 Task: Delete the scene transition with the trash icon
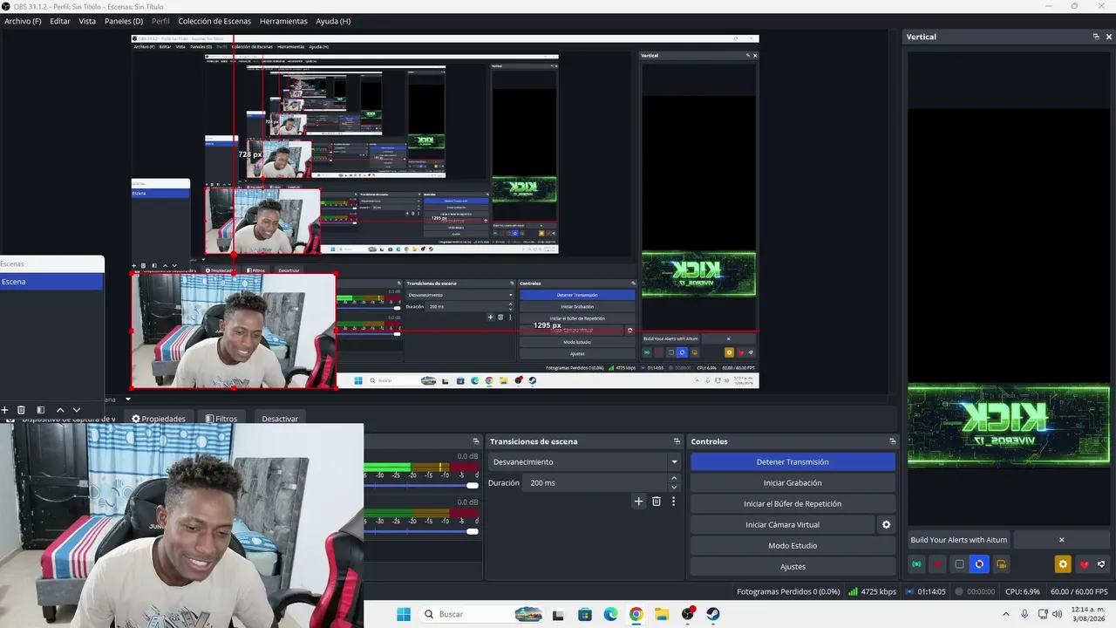pyautogui.click(x=657, y=502)
